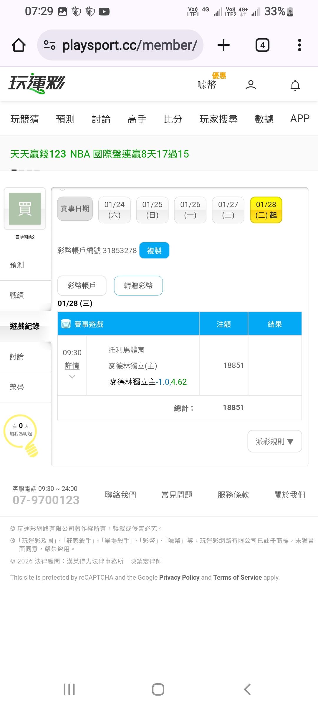Open the notifications bell
Viewport: 318px width, 708px height.
(295, 85)
